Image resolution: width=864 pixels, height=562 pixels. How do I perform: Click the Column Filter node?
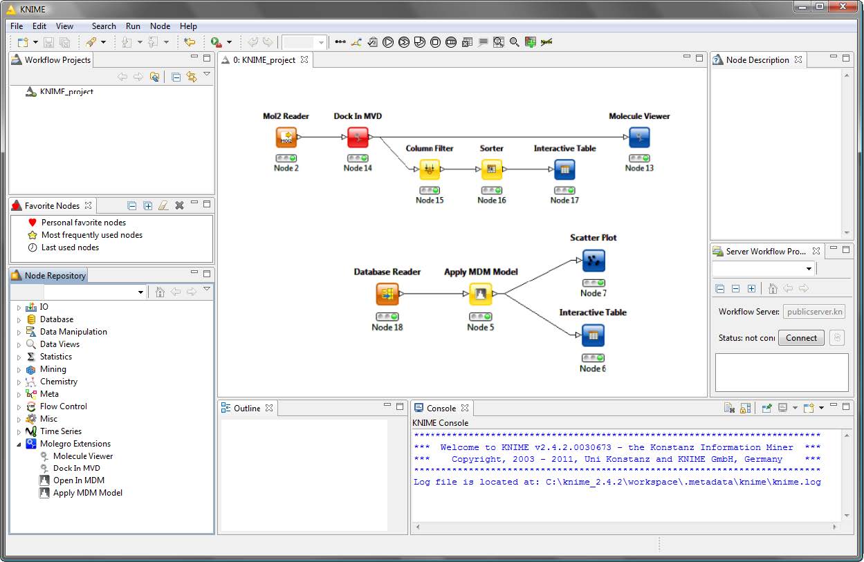click(x=430, y=169)
